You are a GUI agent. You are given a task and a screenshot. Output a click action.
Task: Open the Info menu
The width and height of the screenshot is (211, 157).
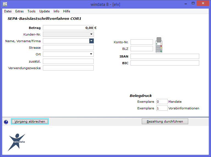point(56,11)
